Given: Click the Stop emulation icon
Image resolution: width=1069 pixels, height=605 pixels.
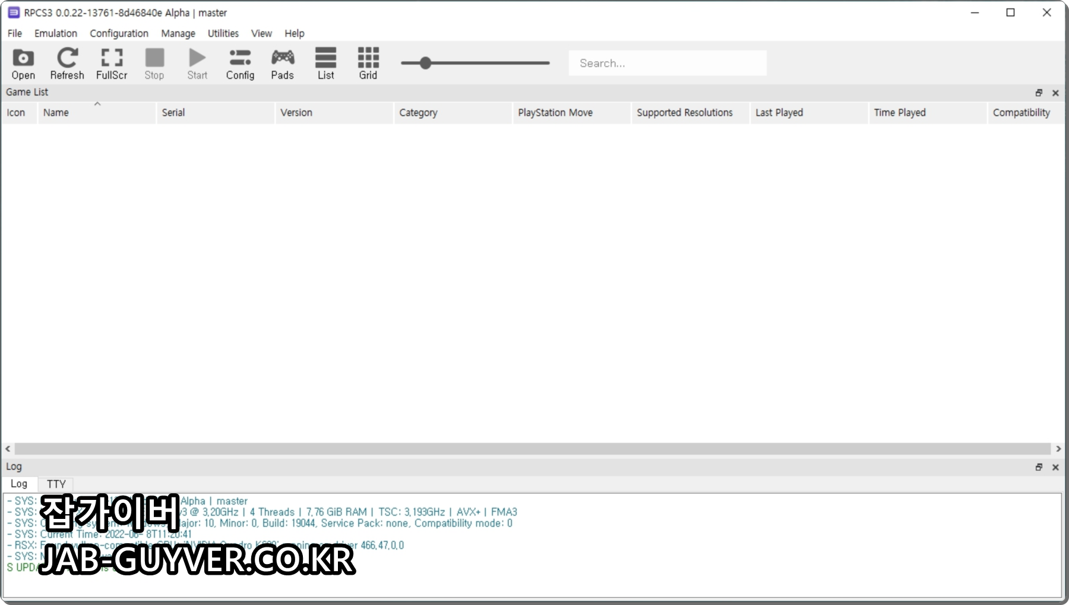Looking at the screenshot, I should pos(154,64).
